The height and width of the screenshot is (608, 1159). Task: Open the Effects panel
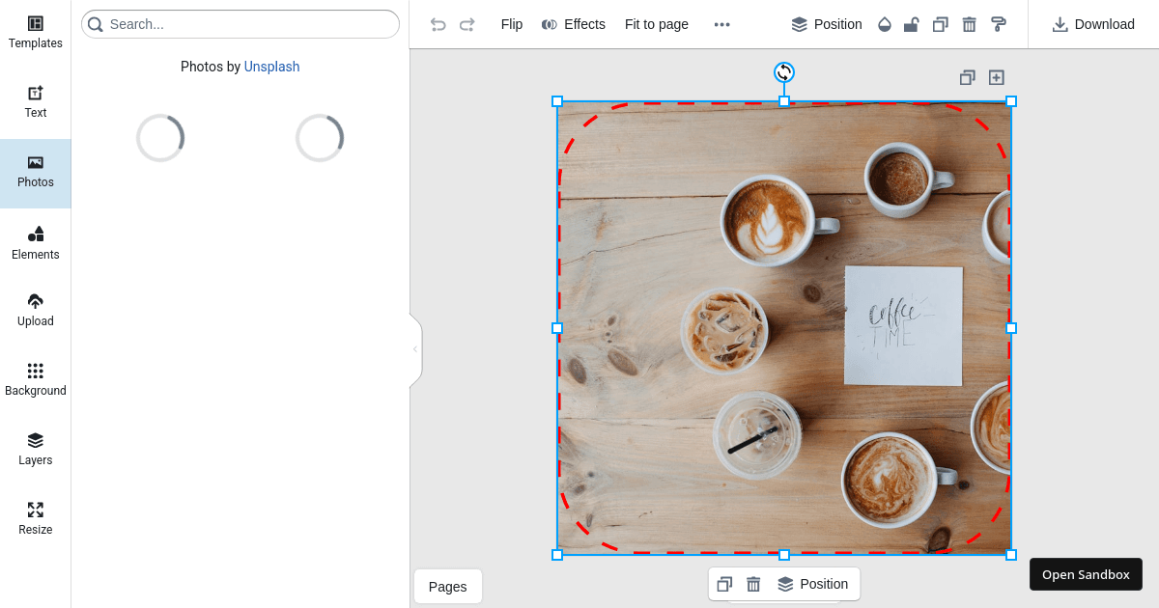(x=574, y=24)
